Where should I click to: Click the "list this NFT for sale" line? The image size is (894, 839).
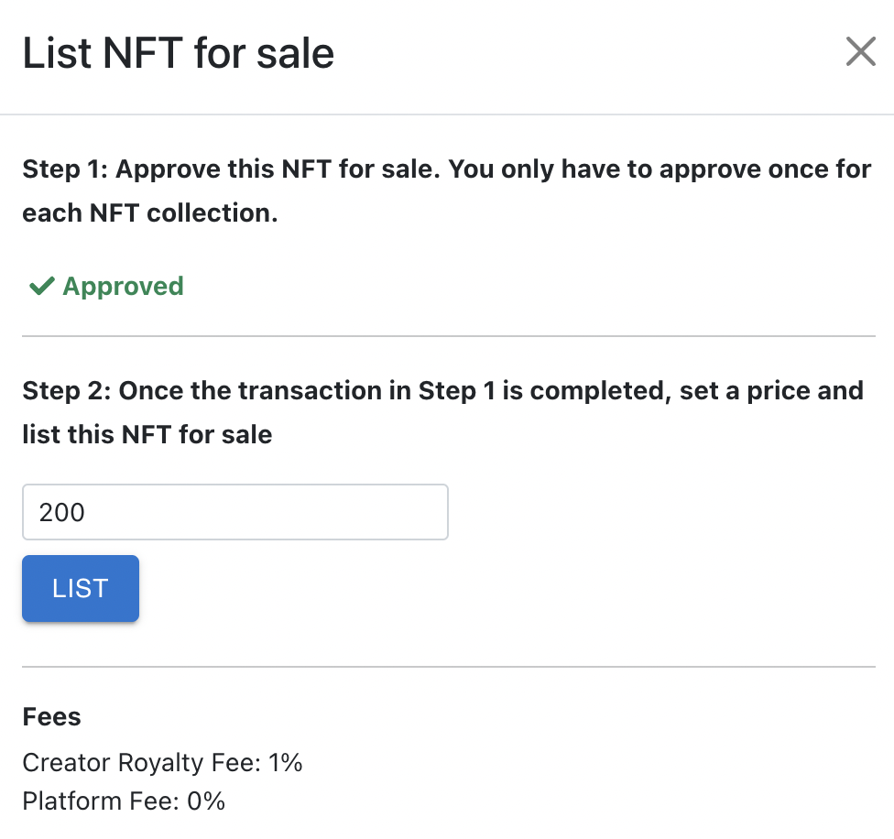point(147,434)
